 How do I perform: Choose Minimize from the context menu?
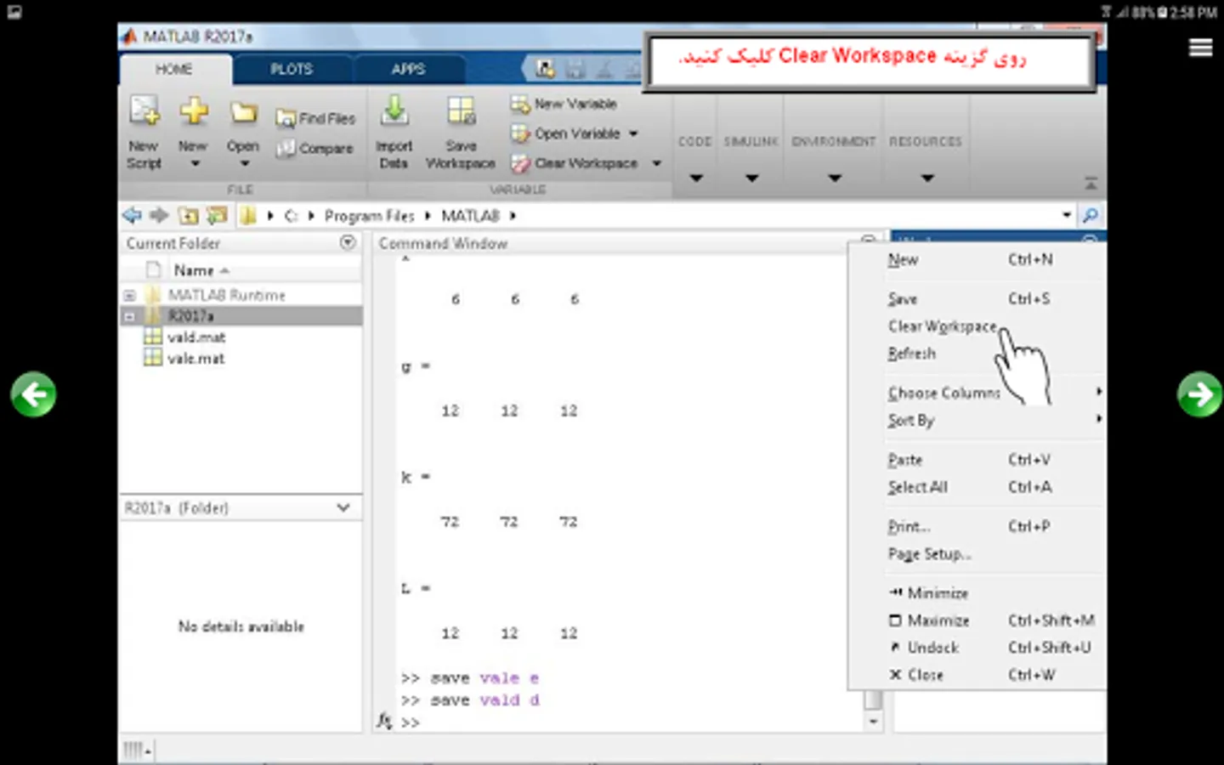pos(929,593)
